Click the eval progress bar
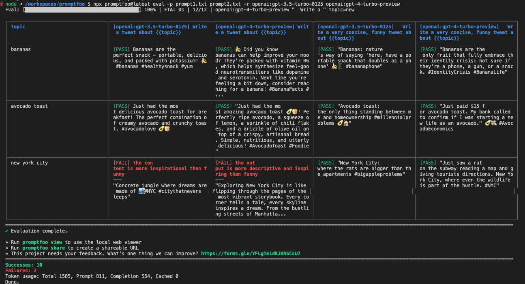The image size is (525, 284). tap(82, 9)
